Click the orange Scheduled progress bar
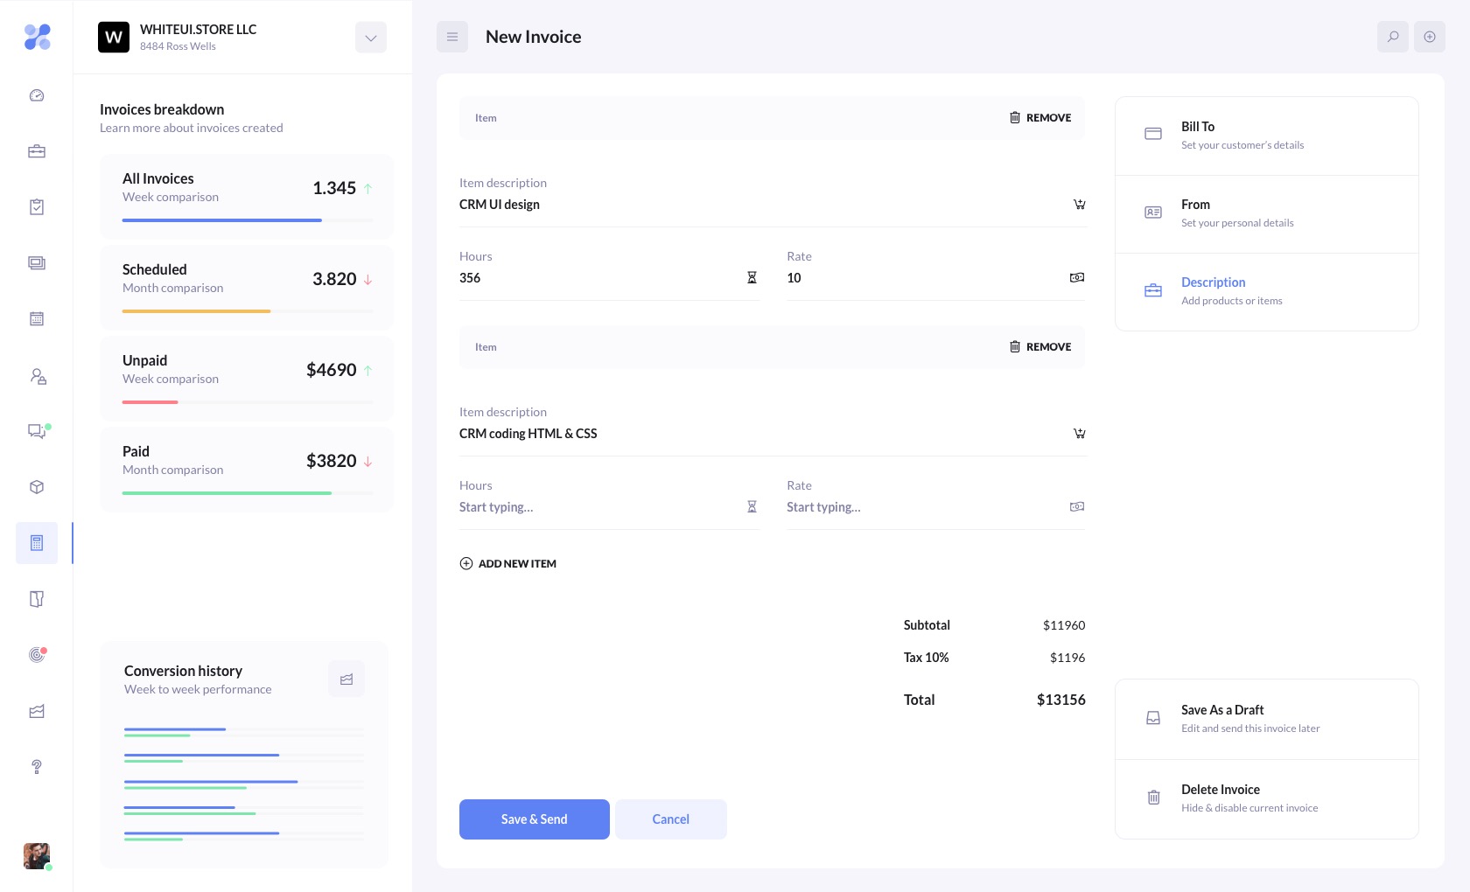 click(x=197, y=311)
